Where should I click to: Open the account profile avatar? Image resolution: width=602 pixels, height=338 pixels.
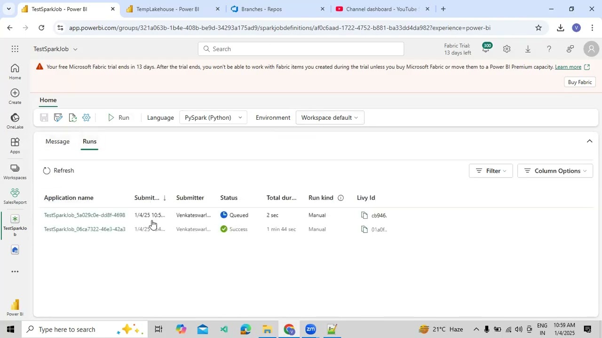(591, 49)
